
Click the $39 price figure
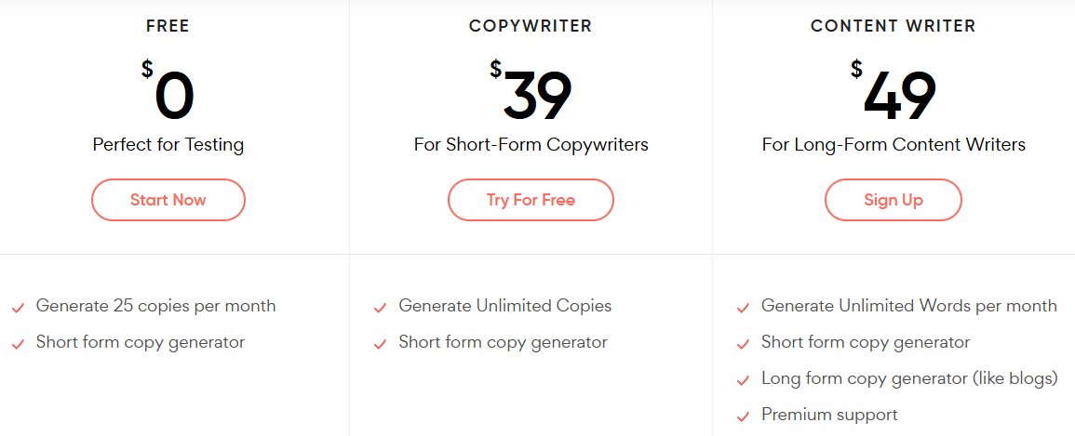[531, 89]
